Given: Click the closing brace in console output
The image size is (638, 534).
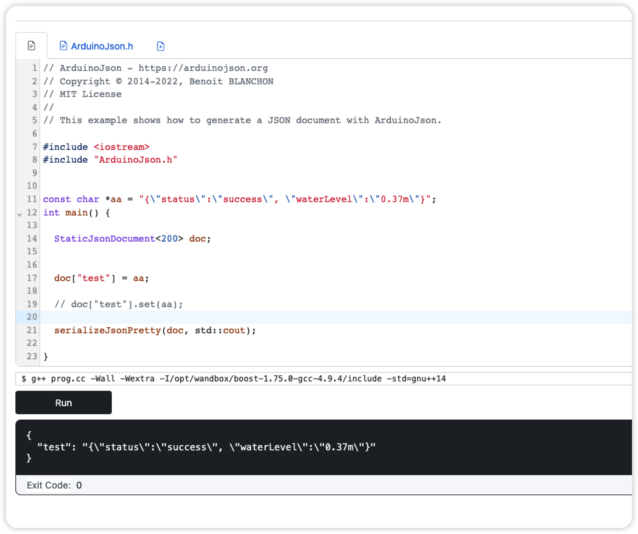Looking at the screenshot, I should click(29, 458).
